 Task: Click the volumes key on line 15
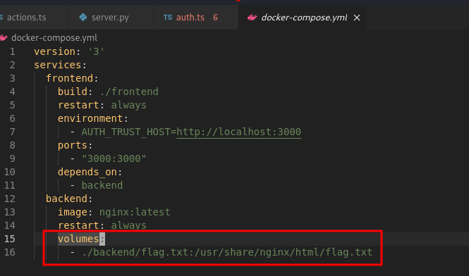(x=78, y=239)
